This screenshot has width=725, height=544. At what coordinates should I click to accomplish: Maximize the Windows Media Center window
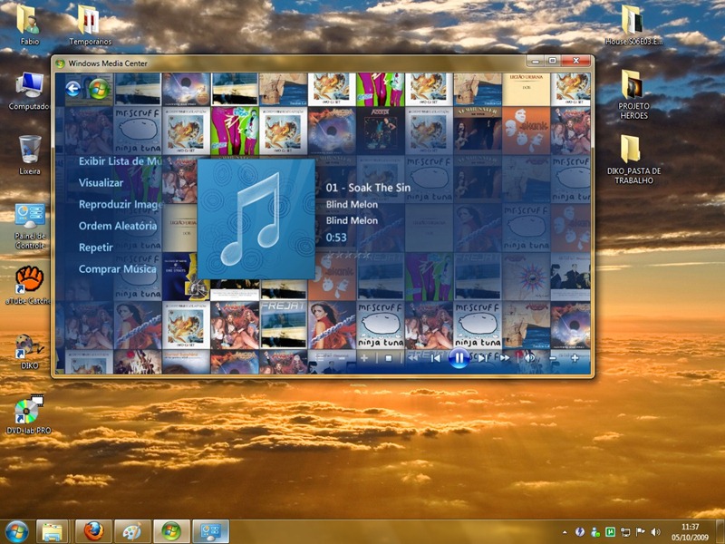tap(552, 61)
